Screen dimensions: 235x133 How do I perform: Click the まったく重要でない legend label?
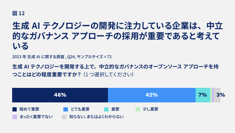coord(36,117)
